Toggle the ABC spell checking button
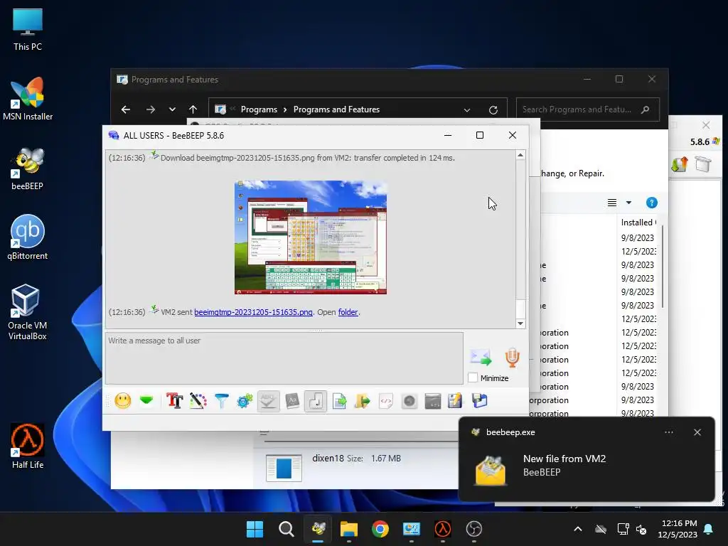The width and height of the screenshot is (728, 546). [x=268, y=401]
